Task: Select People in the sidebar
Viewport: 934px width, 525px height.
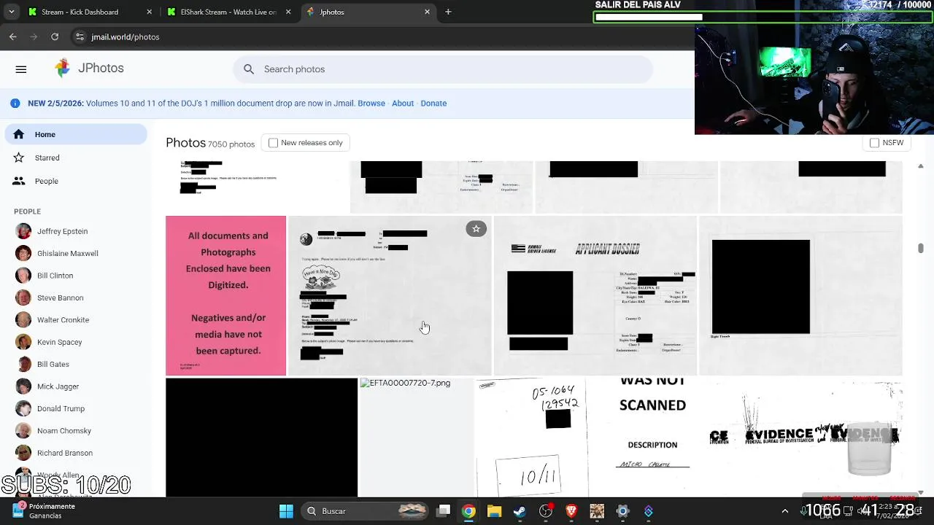Action: point(76,181)
